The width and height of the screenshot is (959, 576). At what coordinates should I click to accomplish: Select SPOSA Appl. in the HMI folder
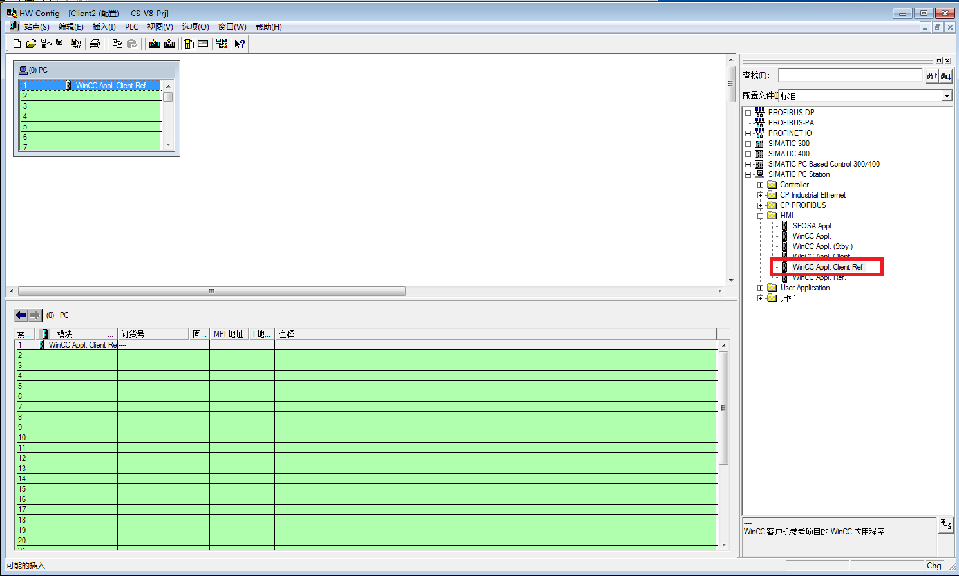pyautogui.click(x=813, y=226)
